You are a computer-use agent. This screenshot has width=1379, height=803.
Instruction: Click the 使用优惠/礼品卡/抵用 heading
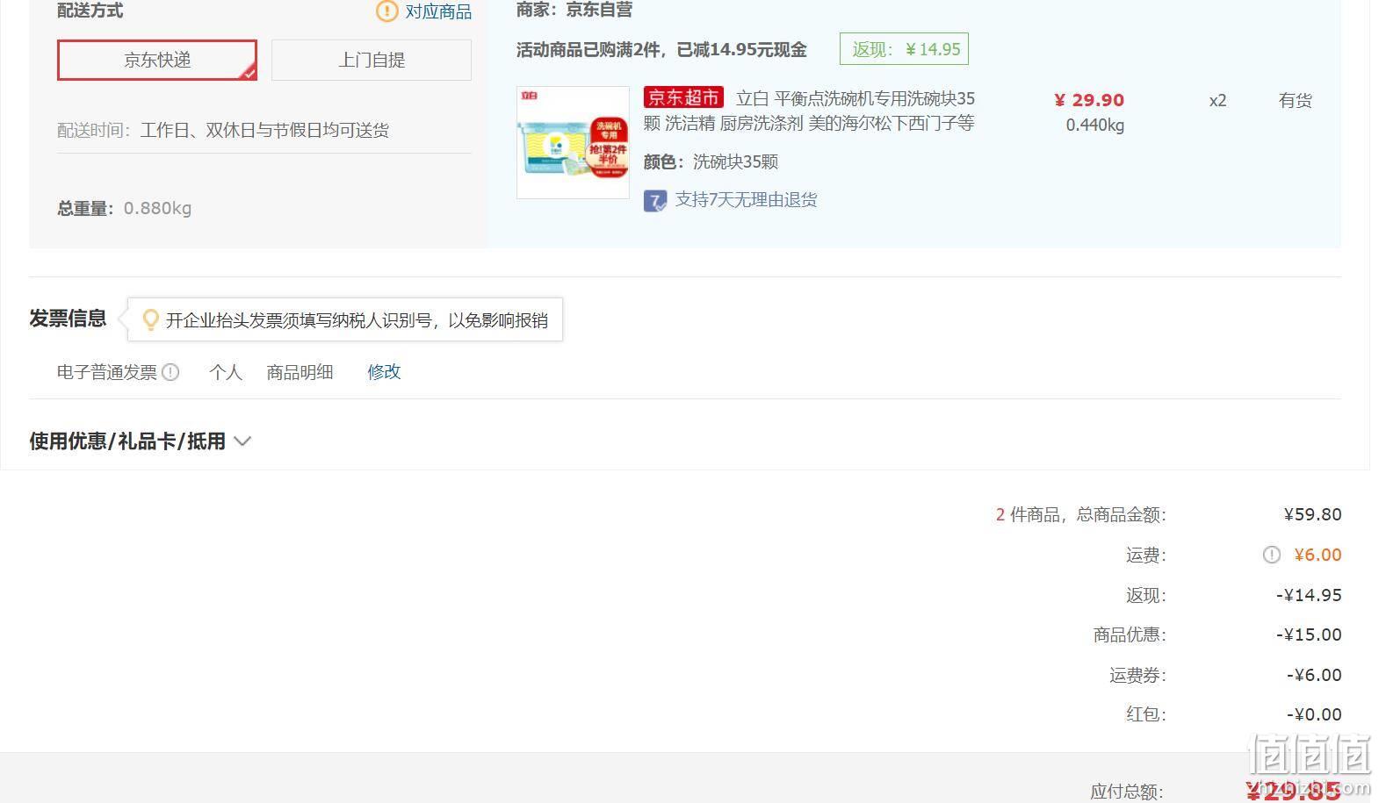point(127,441)
